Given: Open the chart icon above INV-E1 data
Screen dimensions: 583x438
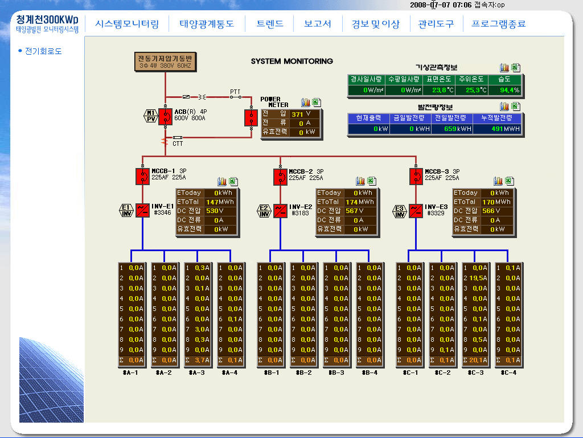Looking at the screenshot, I should [x=222, y=181].
